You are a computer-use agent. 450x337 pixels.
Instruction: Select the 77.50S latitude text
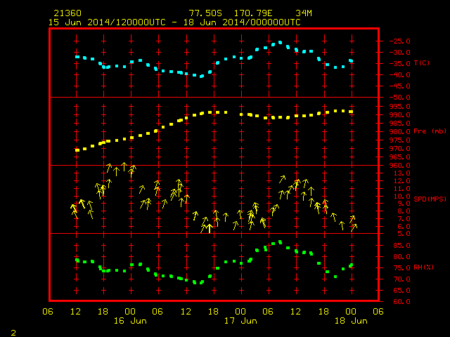[205, 13]
